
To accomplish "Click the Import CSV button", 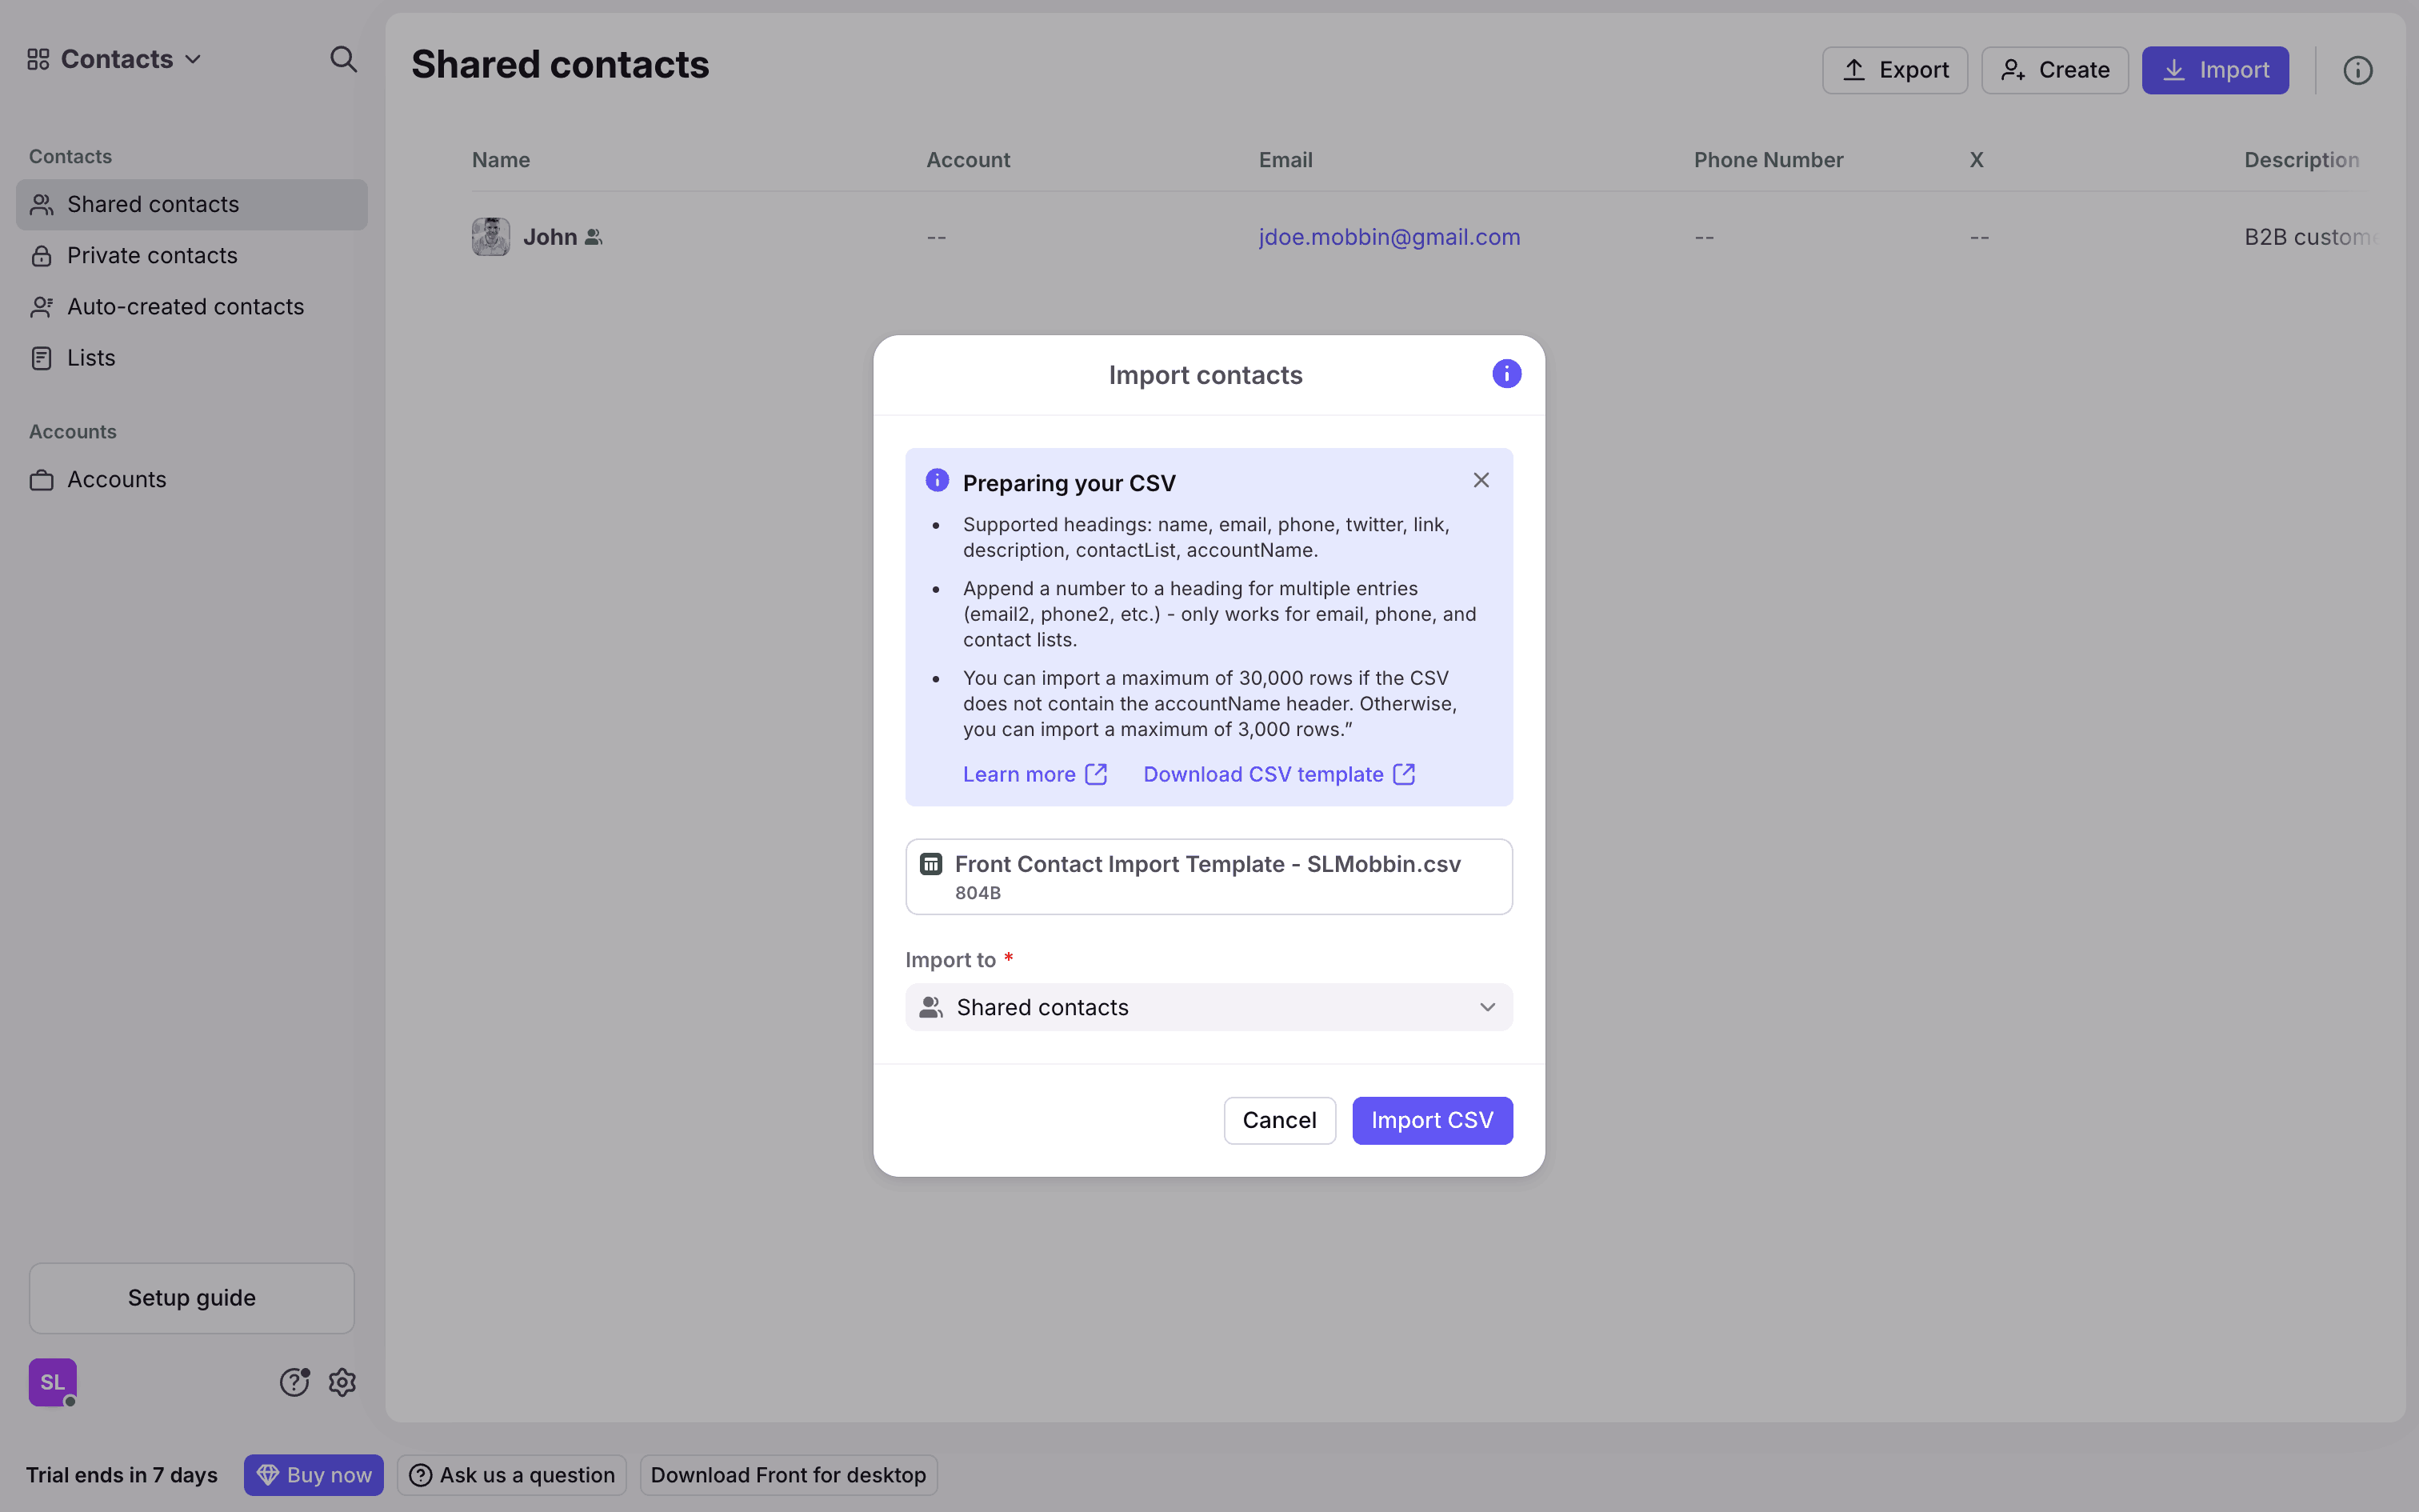I will click(1431, 1120).
